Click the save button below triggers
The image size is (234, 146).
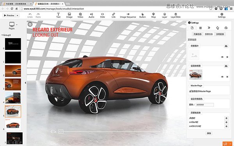(209, 133)
